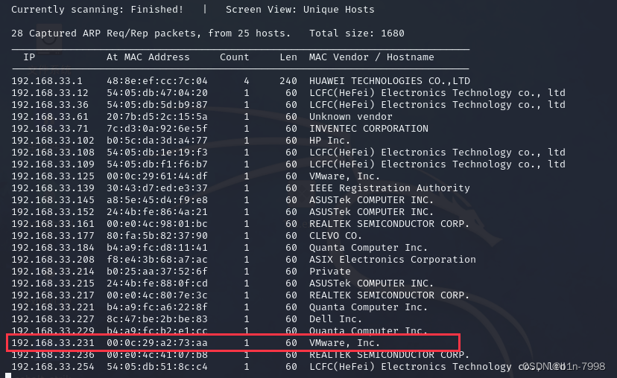Select MAC address 54:05:db:1e:19:f3
The width and height of the screenshot is (617, 378).
pos(157,152)
